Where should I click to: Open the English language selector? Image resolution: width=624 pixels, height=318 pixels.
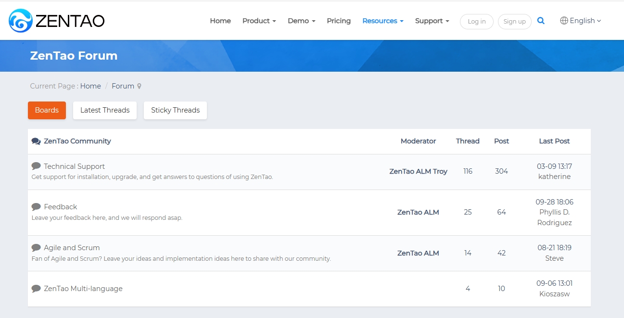pyautogui.click(x=581, y=21)
